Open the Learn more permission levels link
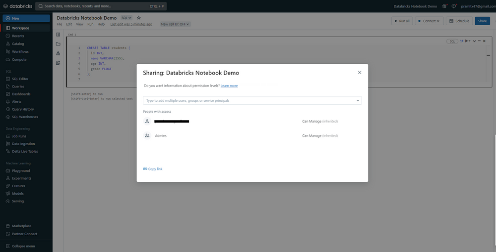496x252 pixels. (x=229, y=86)
